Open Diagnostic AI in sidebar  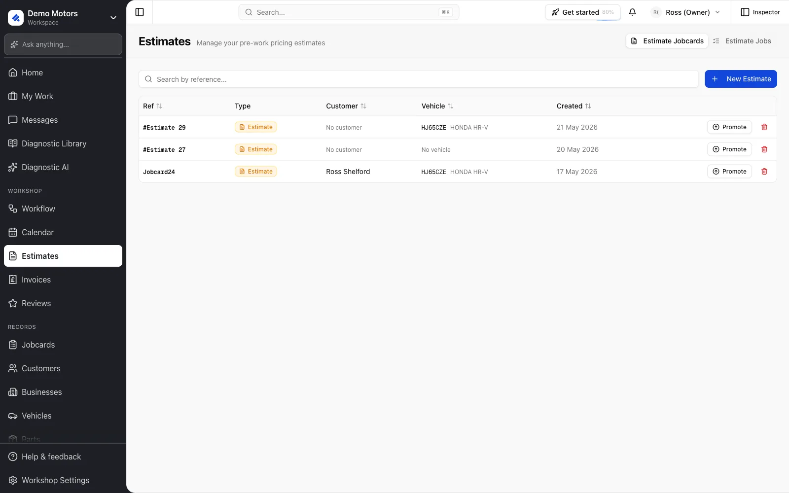point(63,167)
